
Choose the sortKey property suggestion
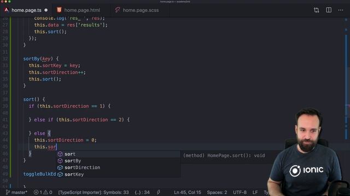pyautogui.click(x=118, y=174)
